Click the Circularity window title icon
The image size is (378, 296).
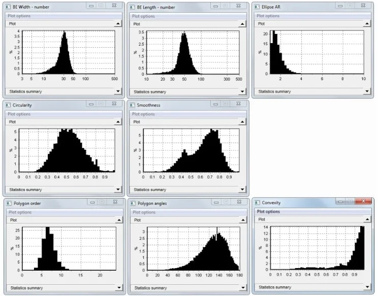[x=8, y=105]
